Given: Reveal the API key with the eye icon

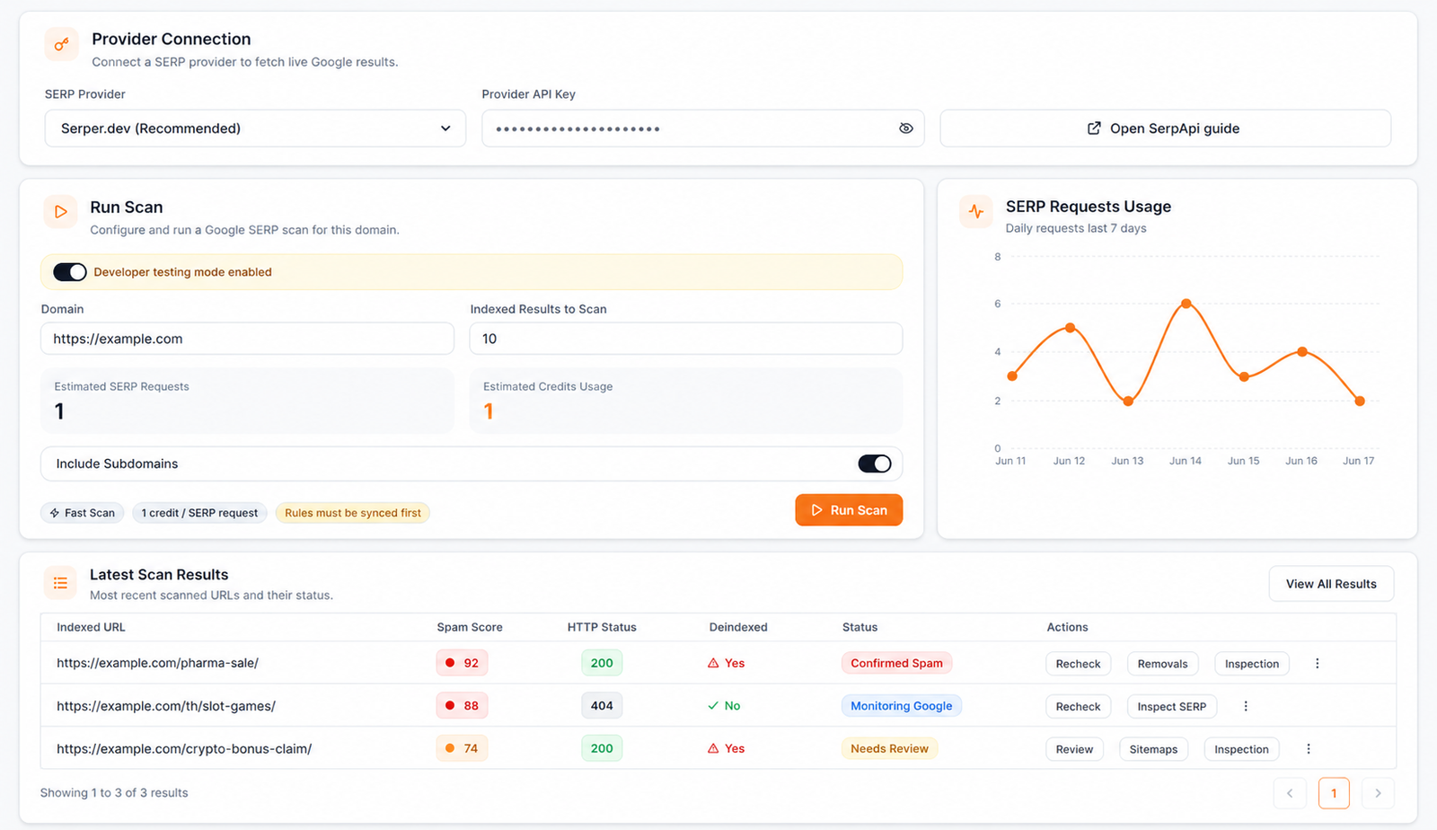Looking at the screenshot, I should (906, 128).
